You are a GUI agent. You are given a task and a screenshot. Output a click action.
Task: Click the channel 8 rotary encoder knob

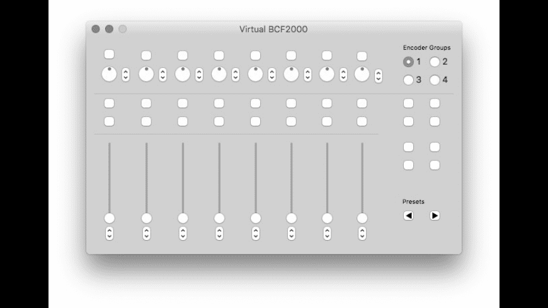362,74
